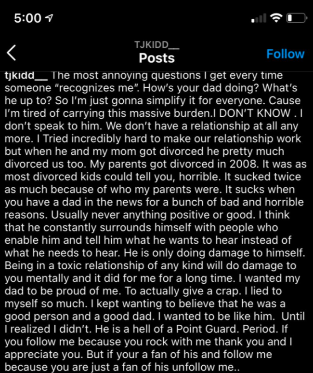Tap the Posts title in the header
This screenshot has width=313, height=373.
tap(156, 58)
